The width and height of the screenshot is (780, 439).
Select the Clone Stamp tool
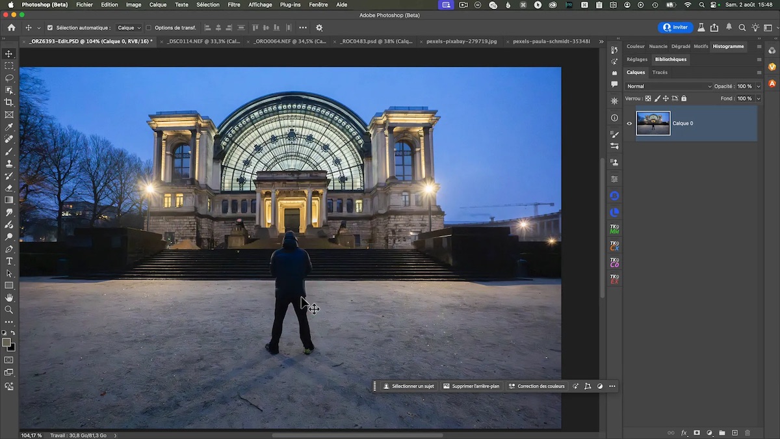[9, 163]
